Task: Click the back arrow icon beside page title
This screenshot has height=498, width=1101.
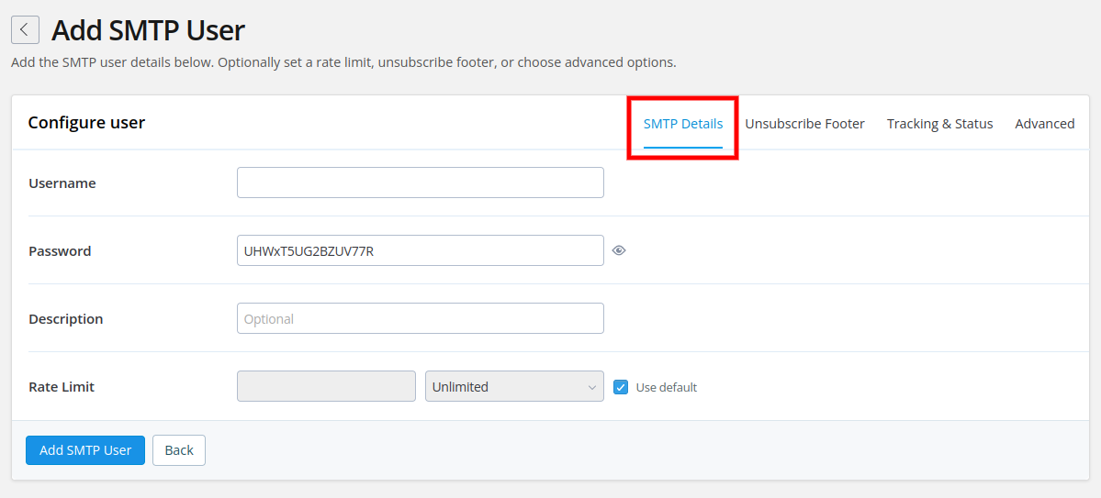Action: tap(26, 30)
